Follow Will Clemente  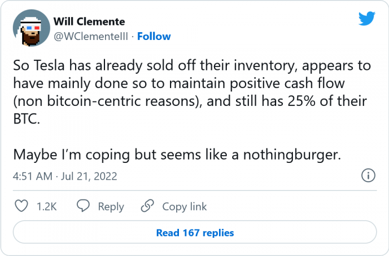pos(154,37)
